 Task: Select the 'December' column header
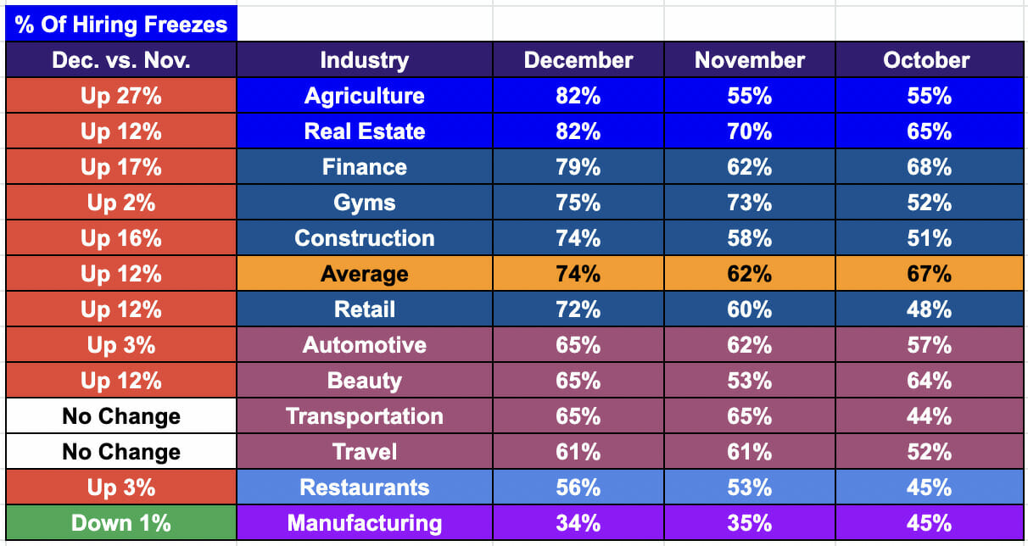click(x=578, y=60)
